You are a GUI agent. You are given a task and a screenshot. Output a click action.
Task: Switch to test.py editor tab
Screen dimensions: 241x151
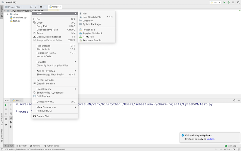[x=55, y=7]
